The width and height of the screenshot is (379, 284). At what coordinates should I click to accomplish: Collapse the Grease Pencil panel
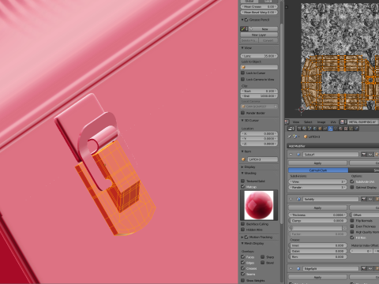tap(242, 20)
